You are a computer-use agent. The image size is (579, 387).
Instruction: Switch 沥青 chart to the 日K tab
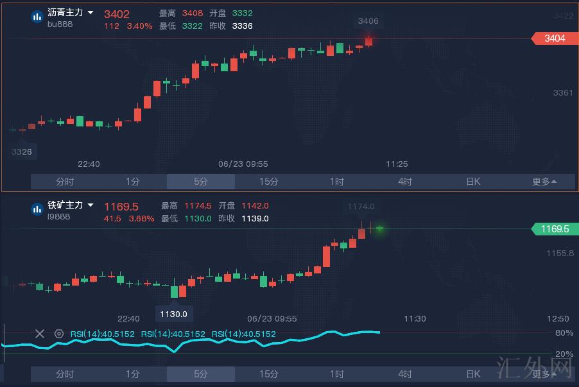[473, 182]
